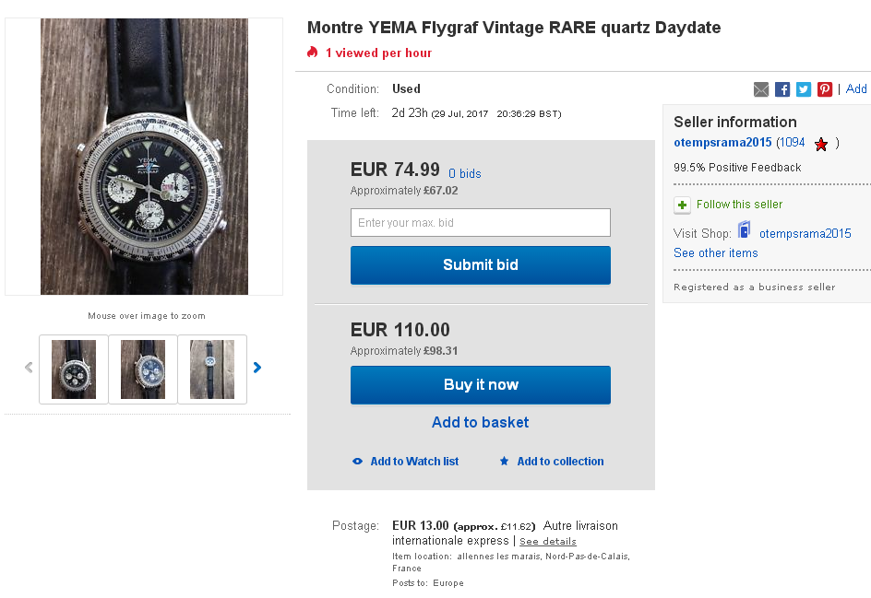Select the first watch thumbnail
Viewport: 871px width, 598px height.
tap(74, 369)
